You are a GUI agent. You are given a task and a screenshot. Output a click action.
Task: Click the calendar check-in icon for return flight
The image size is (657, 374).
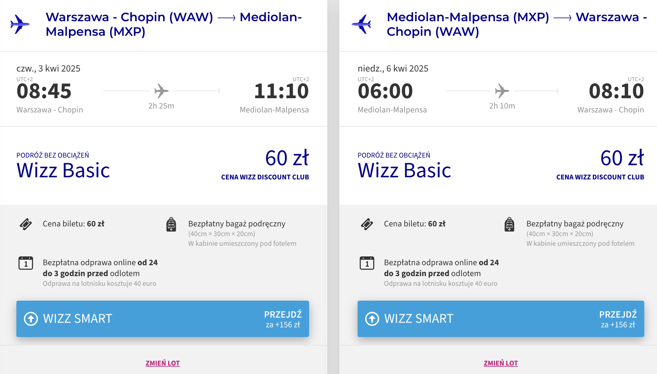[367, 263]
